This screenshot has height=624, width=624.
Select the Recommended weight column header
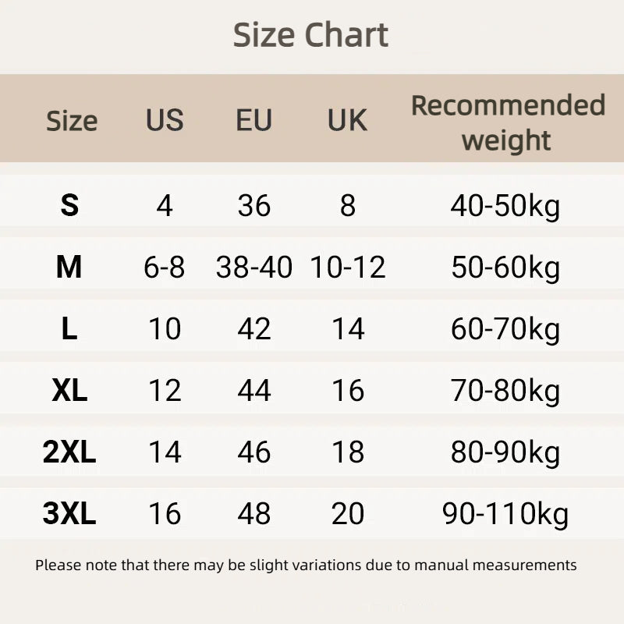508,122
